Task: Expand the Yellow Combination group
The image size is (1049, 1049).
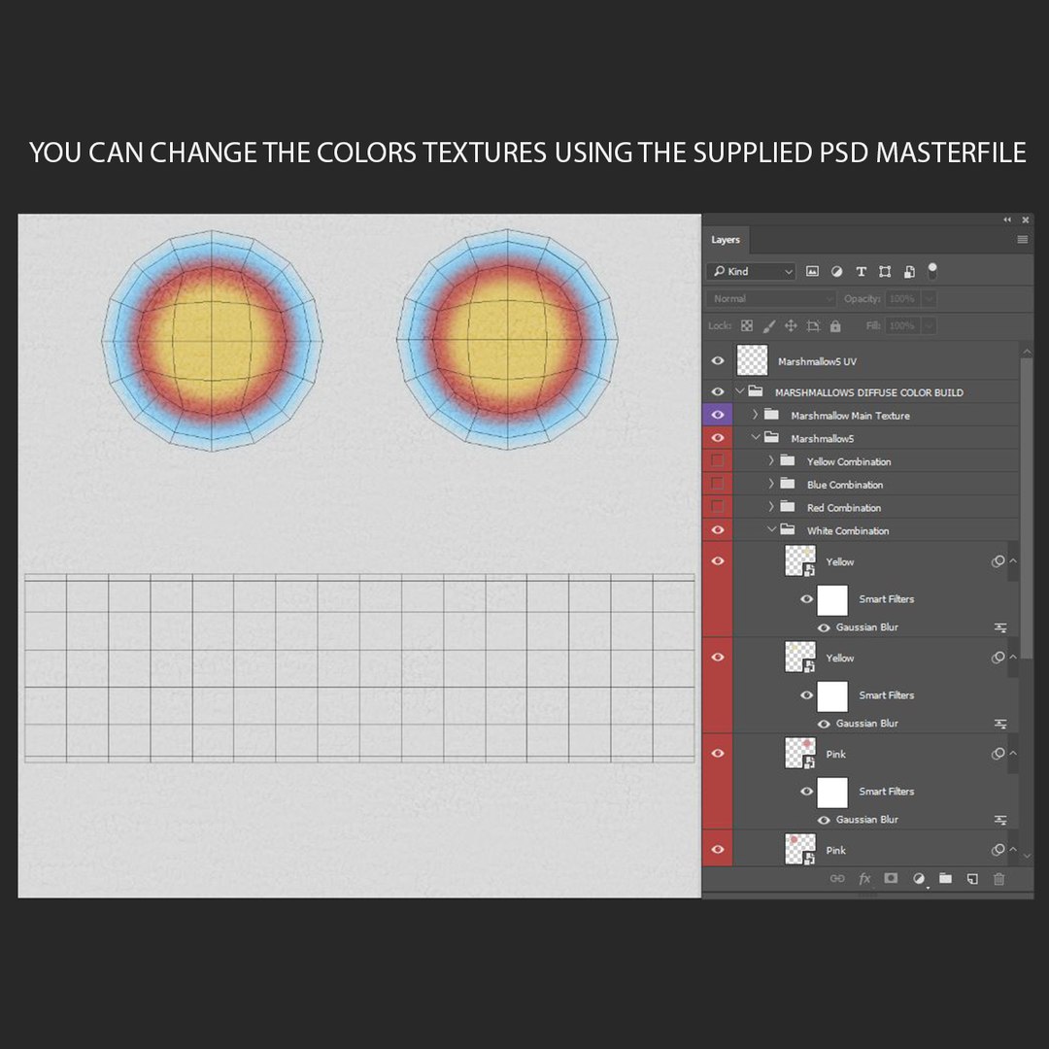Action: (x=771, y=460)
